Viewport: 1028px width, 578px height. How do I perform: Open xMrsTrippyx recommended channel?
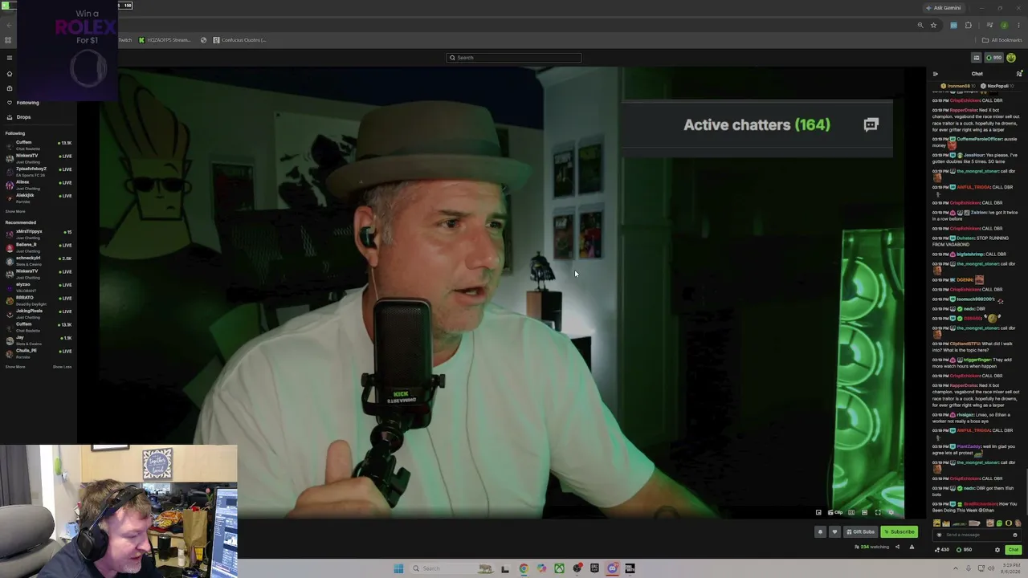[x=39, y=234]
